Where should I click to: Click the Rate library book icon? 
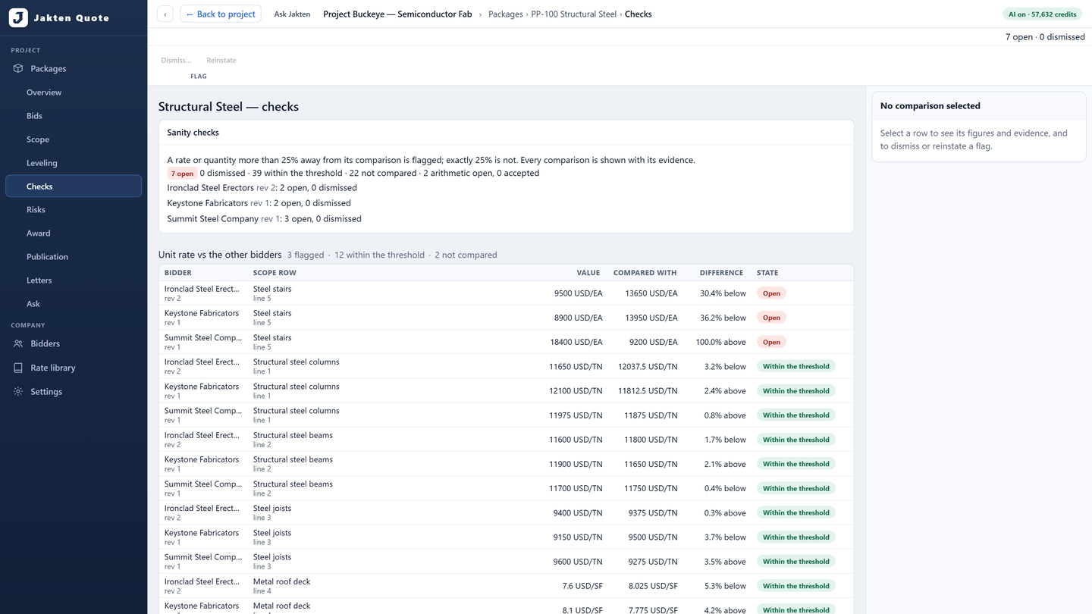(x=18, y=368)
